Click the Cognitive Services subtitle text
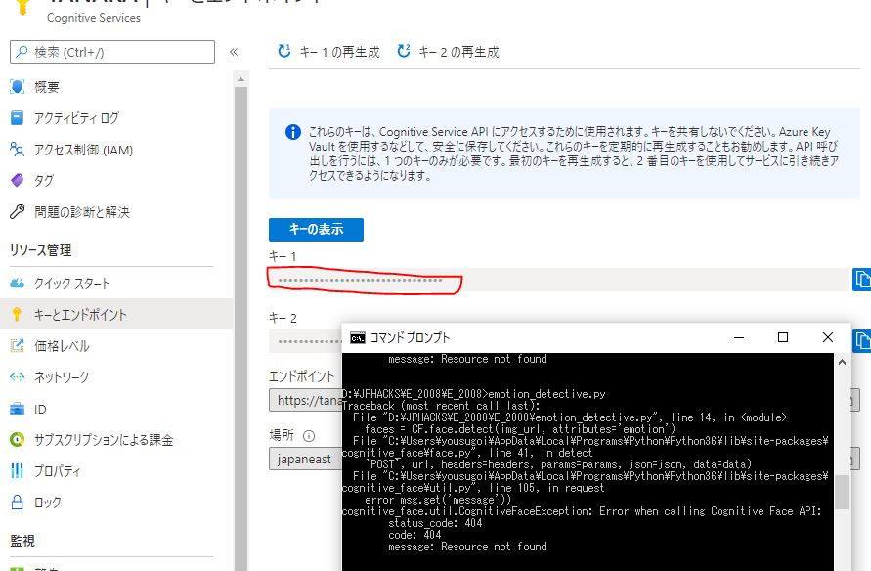871x571 pixels. pos(94,18)
